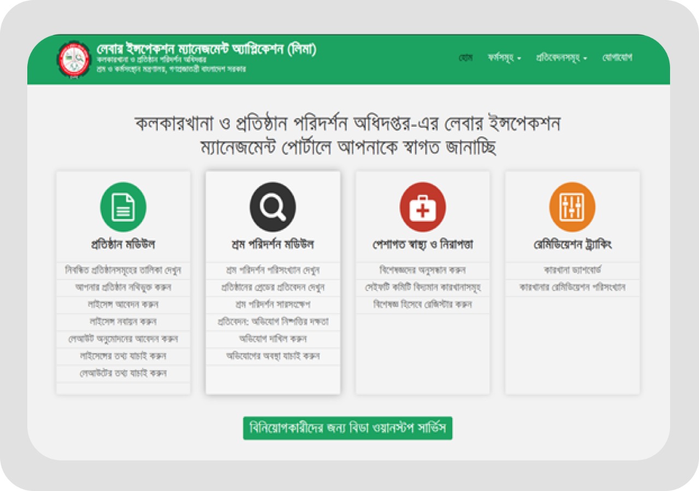Open the যোগাযোগ menu item

tap(617, 58)
